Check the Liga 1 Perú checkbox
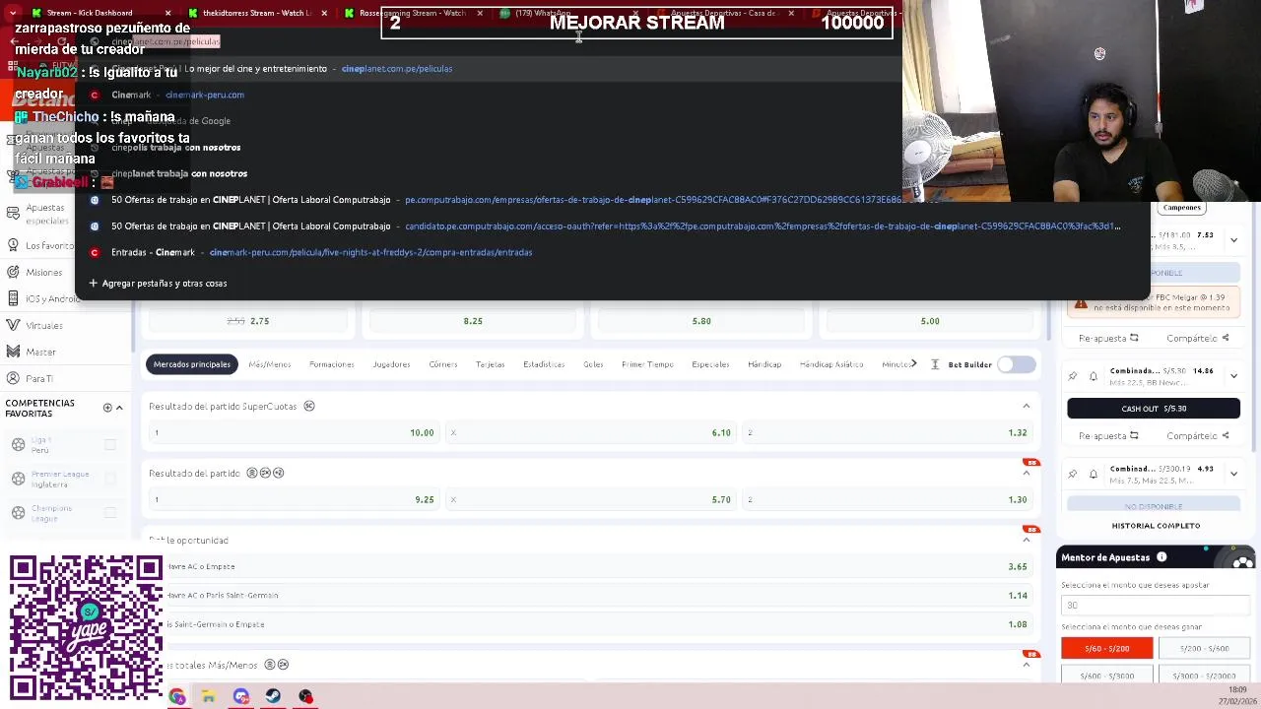 (x=110, y=445)
